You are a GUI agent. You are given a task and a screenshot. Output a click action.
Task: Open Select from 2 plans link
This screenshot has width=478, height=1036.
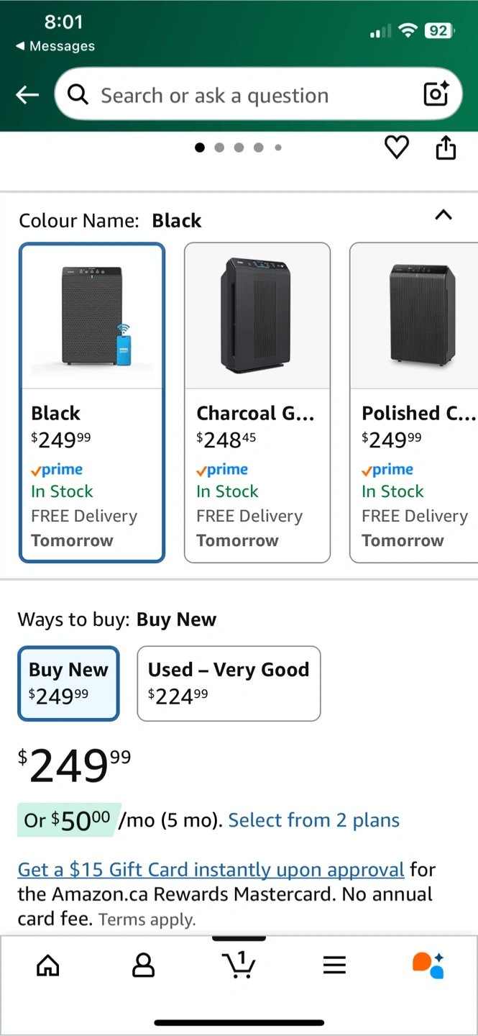tap(314, 820)
